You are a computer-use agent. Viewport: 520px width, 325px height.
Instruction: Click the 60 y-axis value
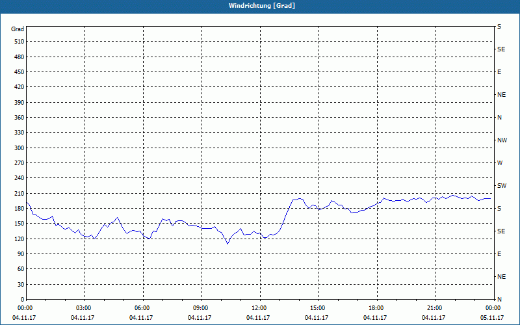pos(21,269)
